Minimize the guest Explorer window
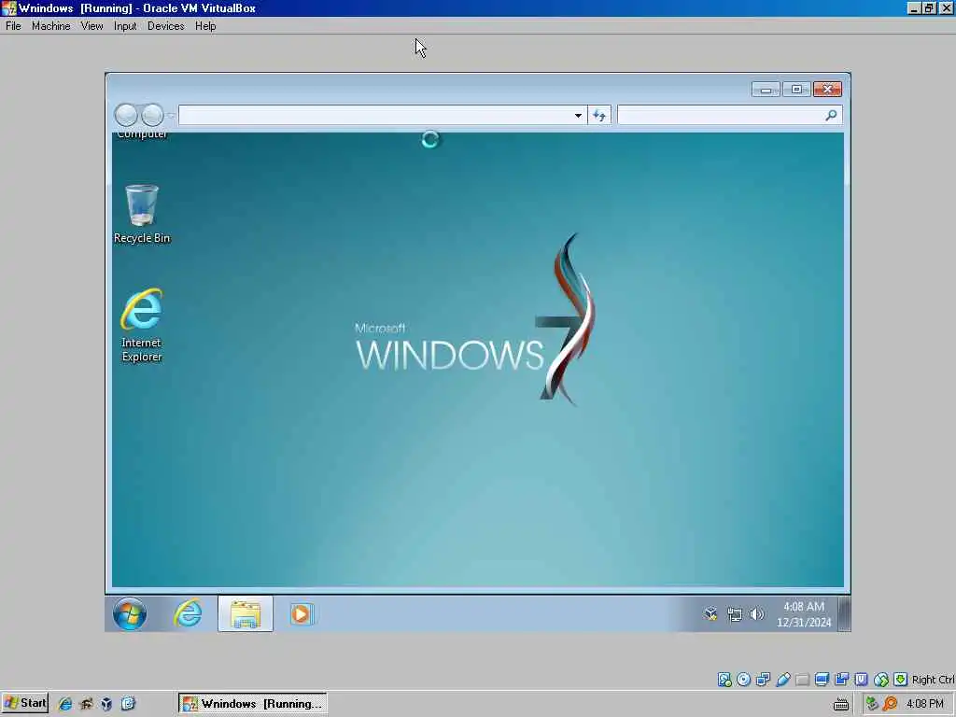956x717 pixels. coord(766,90)
